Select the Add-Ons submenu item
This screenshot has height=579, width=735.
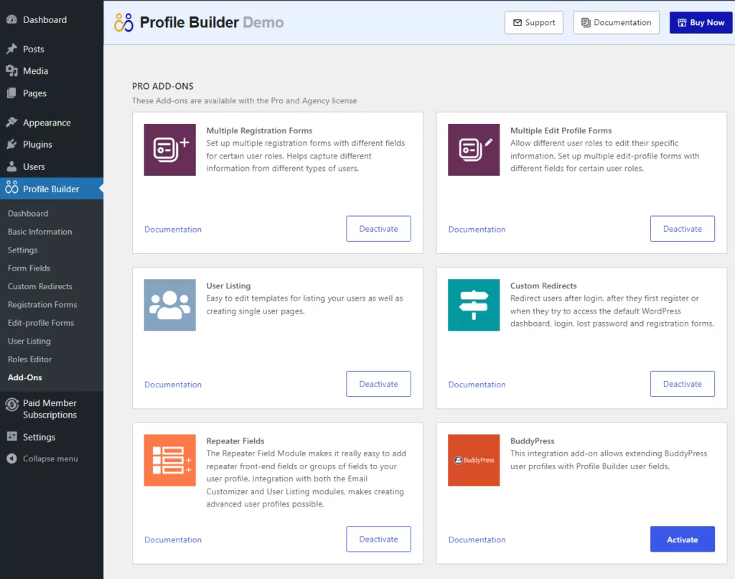[25, 377]
